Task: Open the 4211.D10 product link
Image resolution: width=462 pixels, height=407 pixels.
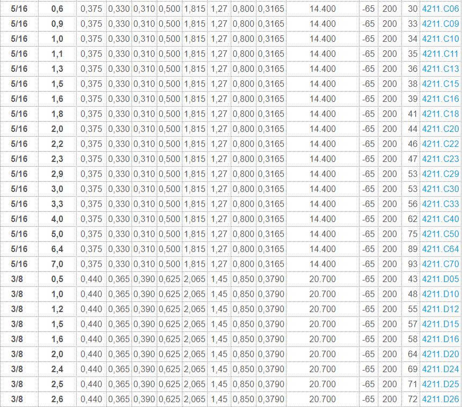Action: 440,294
